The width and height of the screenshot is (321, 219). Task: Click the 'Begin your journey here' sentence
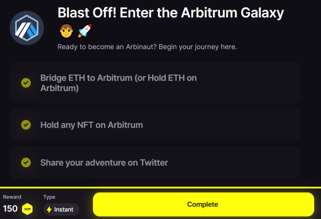click(198, 47)
